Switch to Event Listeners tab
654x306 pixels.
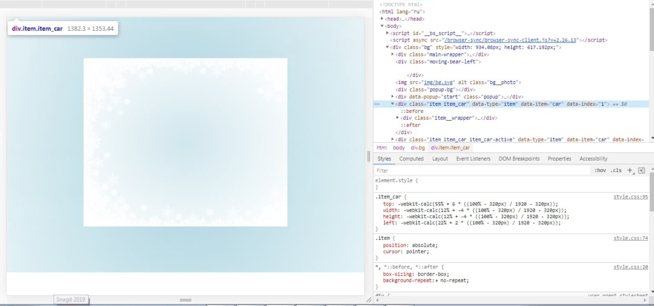click(473, 159)
